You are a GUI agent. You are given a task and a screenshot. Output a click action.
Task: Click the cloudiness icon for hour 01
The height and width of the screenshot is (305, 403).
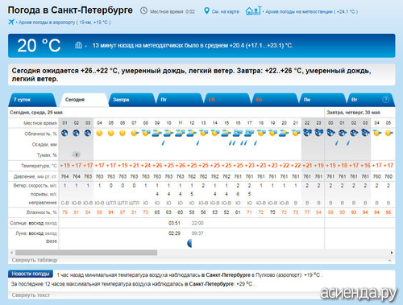(x=64, y=133)
